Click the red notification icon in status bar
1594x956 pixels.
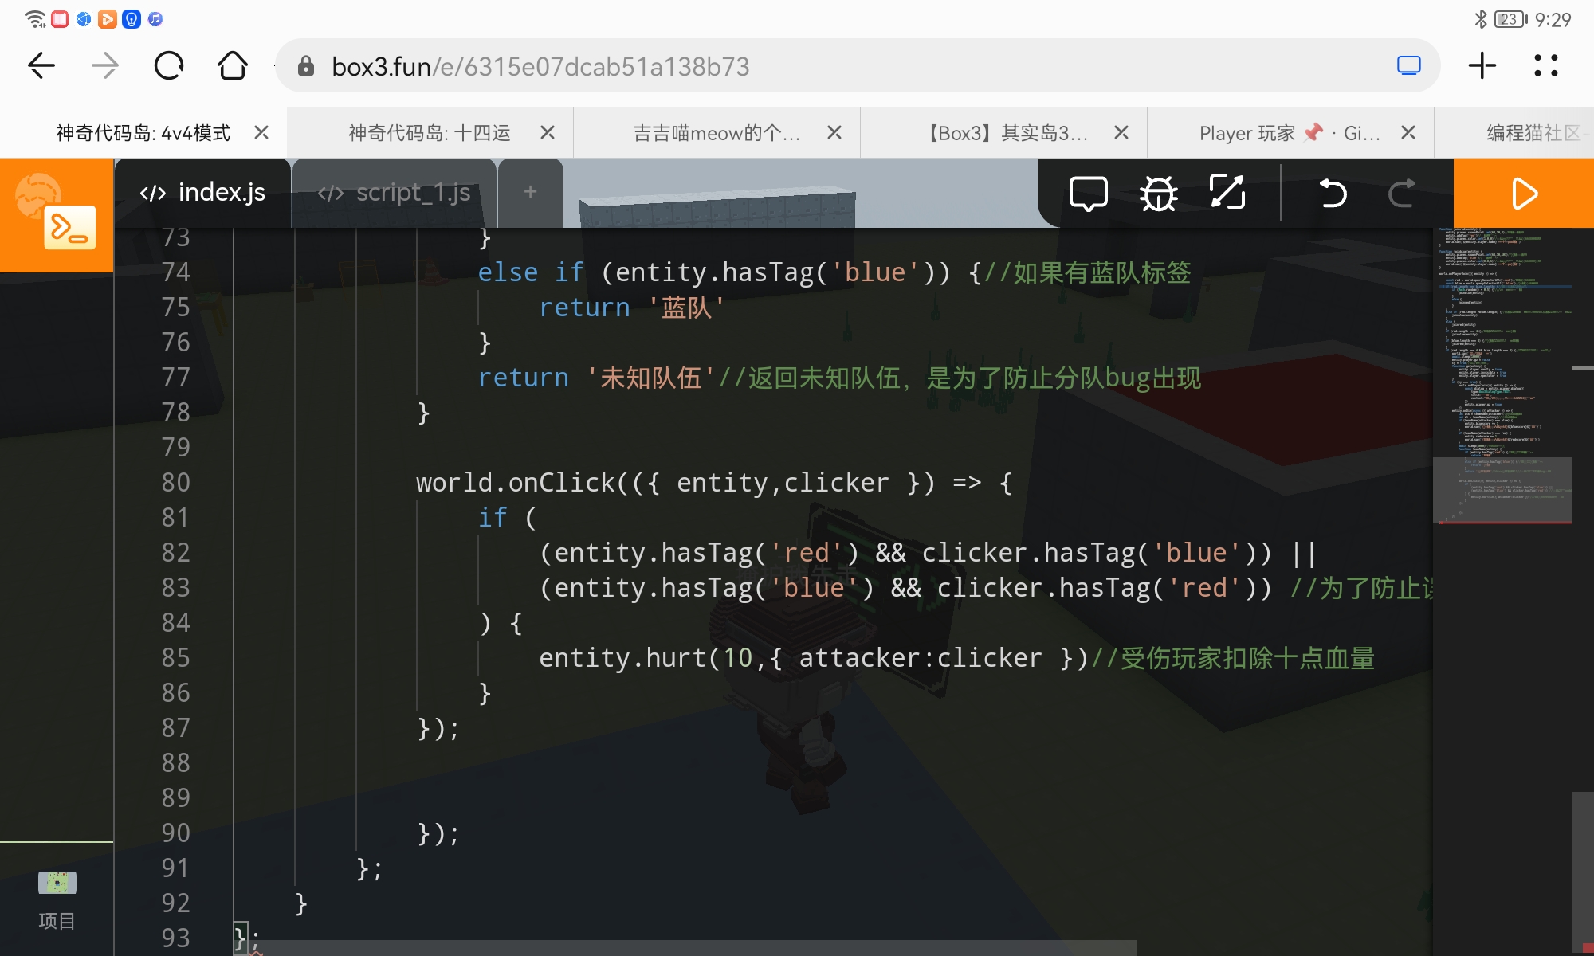[x=60, y=19]
